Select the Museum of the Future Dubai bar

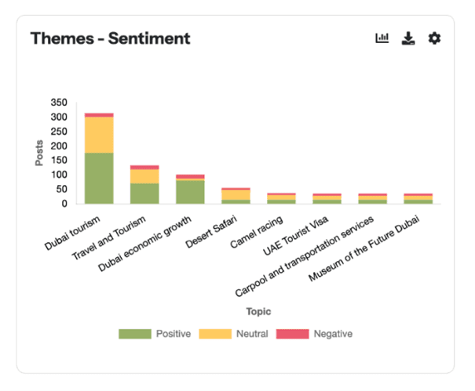coord(418,198)
